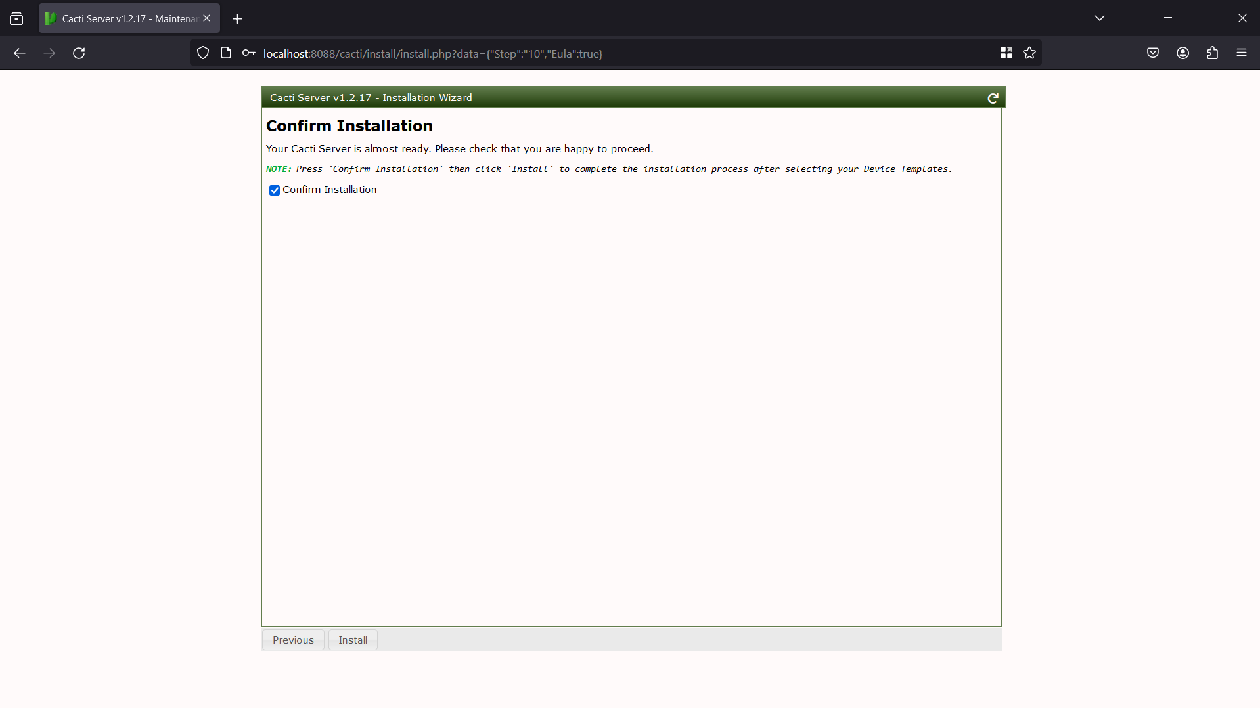The image size is (1260, 708).
Task: Navigate back with the browser back arrow
Action: pos(20,53)
